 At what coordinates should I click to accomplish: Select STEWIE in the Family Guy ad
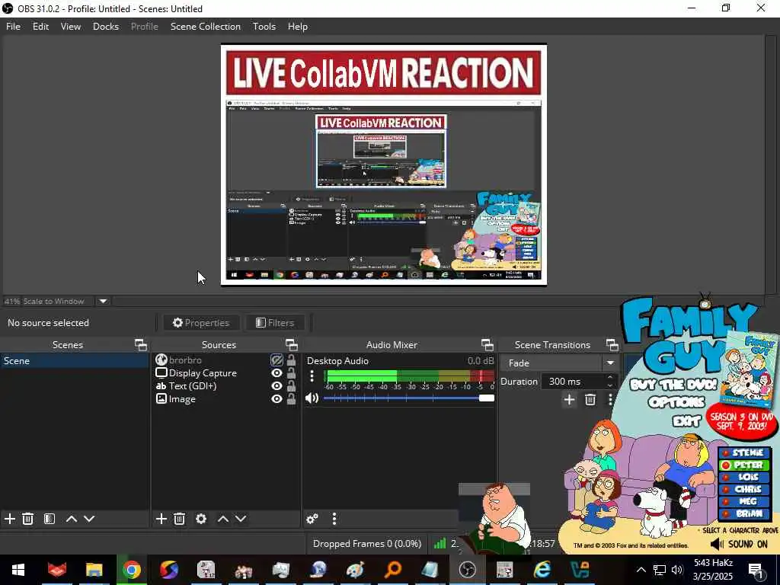(x=743, y=452)
